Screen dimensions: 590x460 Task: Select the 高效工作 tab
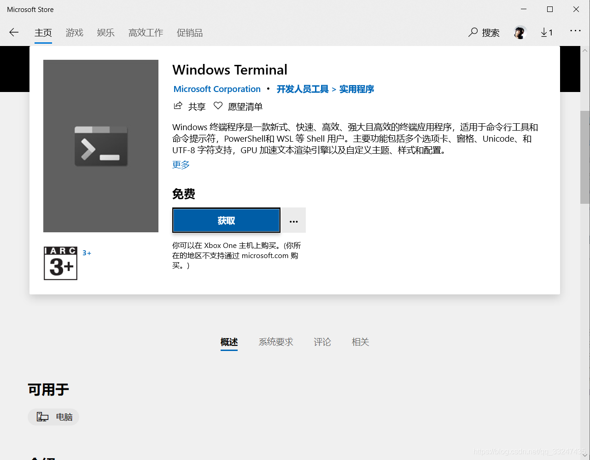[146, 33]
